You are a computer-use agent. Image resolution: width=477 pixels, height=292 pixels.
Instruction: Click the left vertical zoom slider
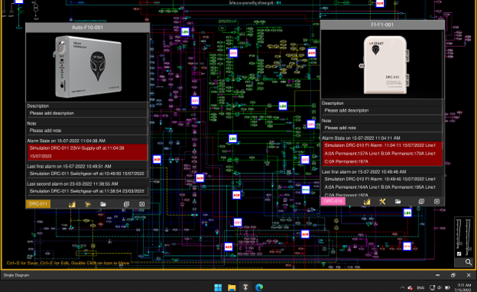(459, 234)
